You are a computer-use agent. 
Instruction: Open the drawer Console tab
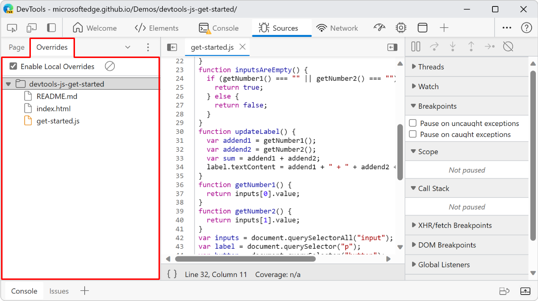(x=24, y=291)
